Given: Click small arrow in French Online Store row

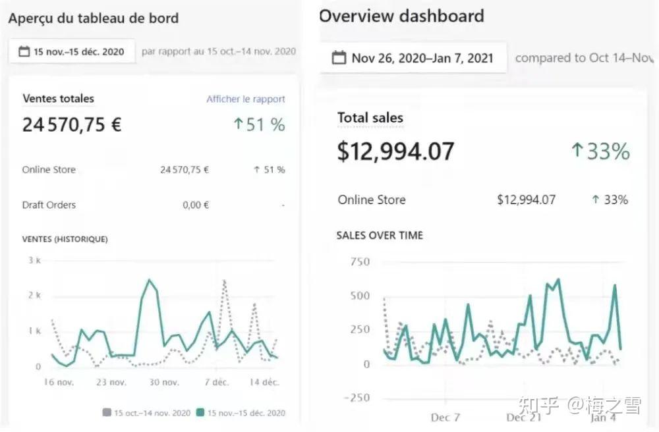Looking at the screenshot, I should [257, 170].
